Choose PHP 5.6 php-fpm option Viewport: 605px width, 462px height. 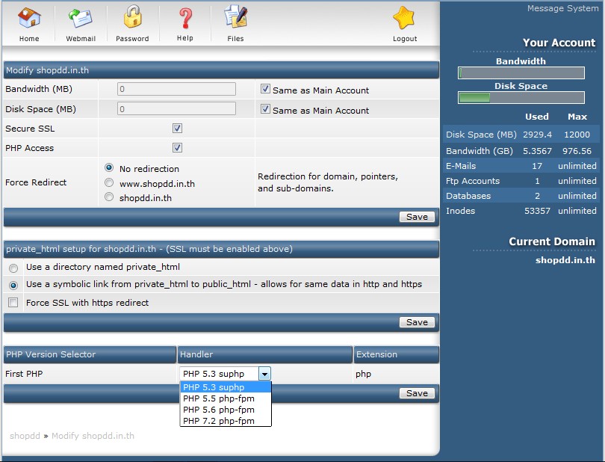219,410
